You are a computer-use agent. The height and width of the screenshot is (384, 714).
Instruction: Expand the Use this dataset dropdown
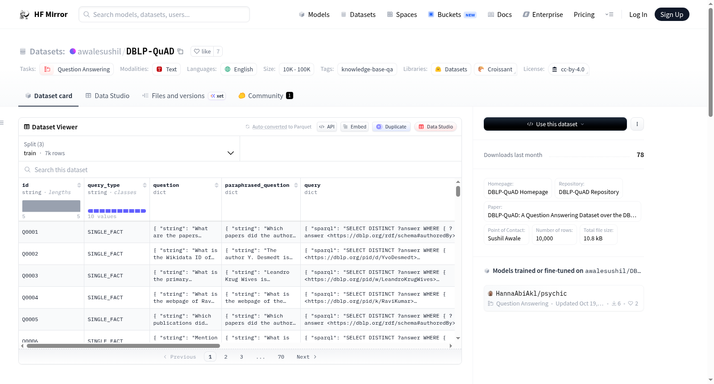coord(555,124)
